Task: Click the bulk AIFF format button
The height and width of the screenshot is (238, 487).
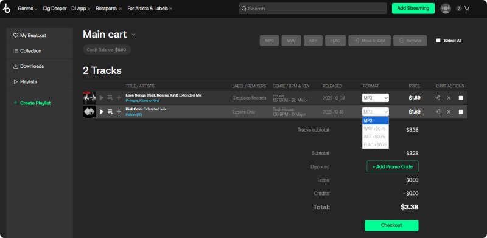Action: (313, 41)
